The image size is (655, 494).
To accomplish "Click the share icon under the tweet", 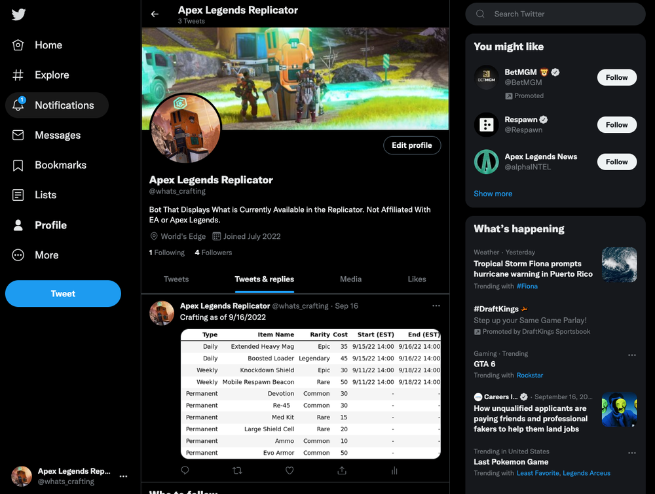I will [x=342, y=470].
